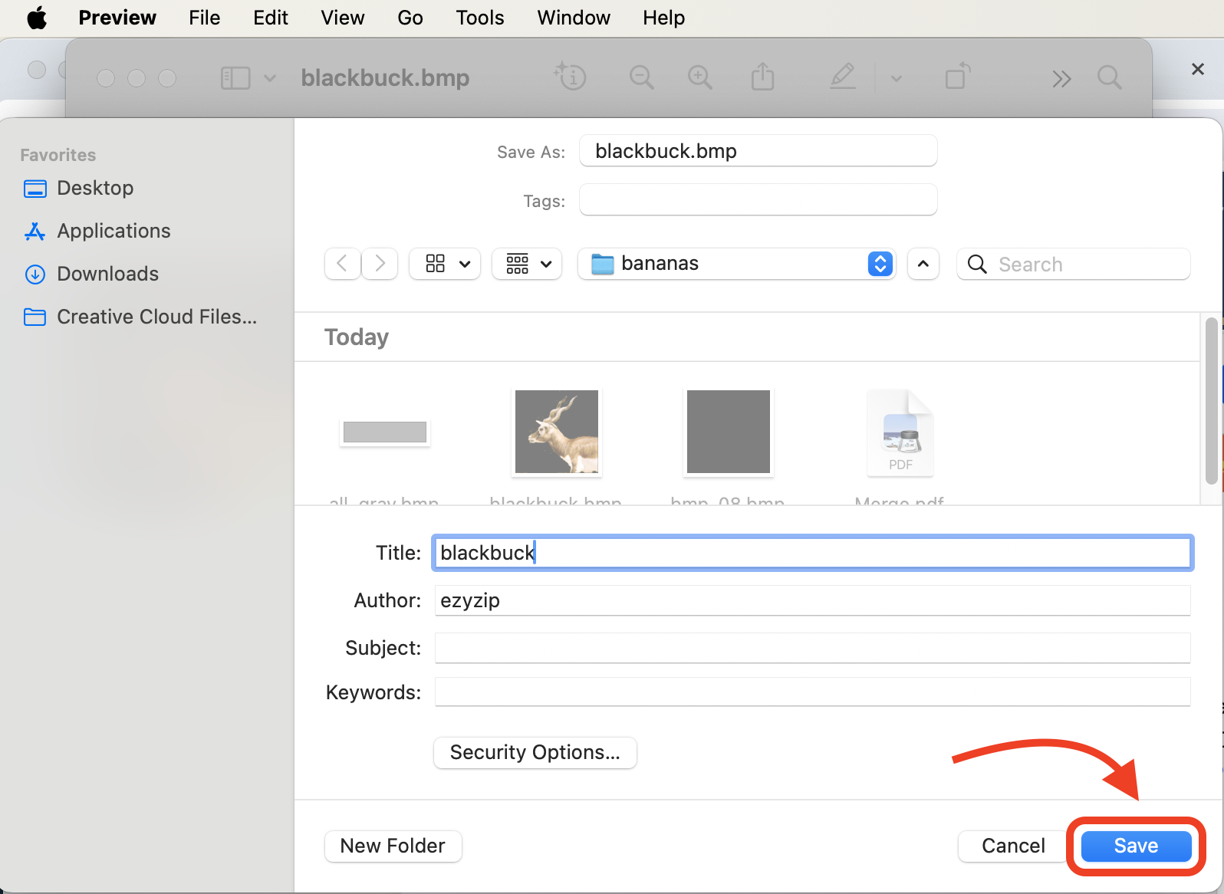
Task: Click the file list vertical scrollbar
Action: click(x=1211, y=401)
